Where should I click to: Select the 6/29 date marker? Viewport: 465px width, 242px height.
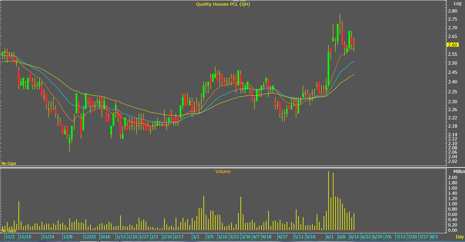(377, 237)
